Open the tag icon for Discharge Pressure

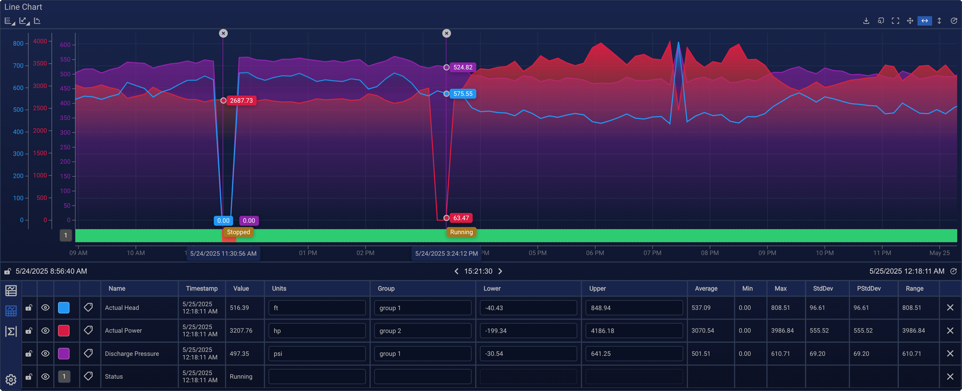point(88,353)
